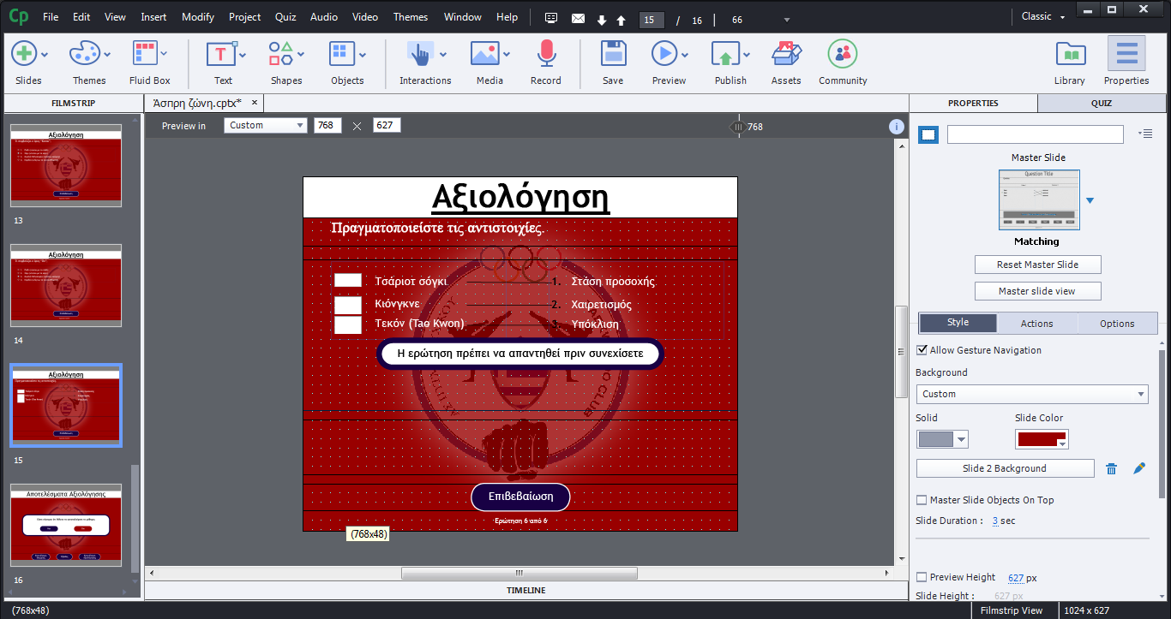Open the Slides toolbar button
Viewport: 1171px width, 619px height.
pos(28,62)
